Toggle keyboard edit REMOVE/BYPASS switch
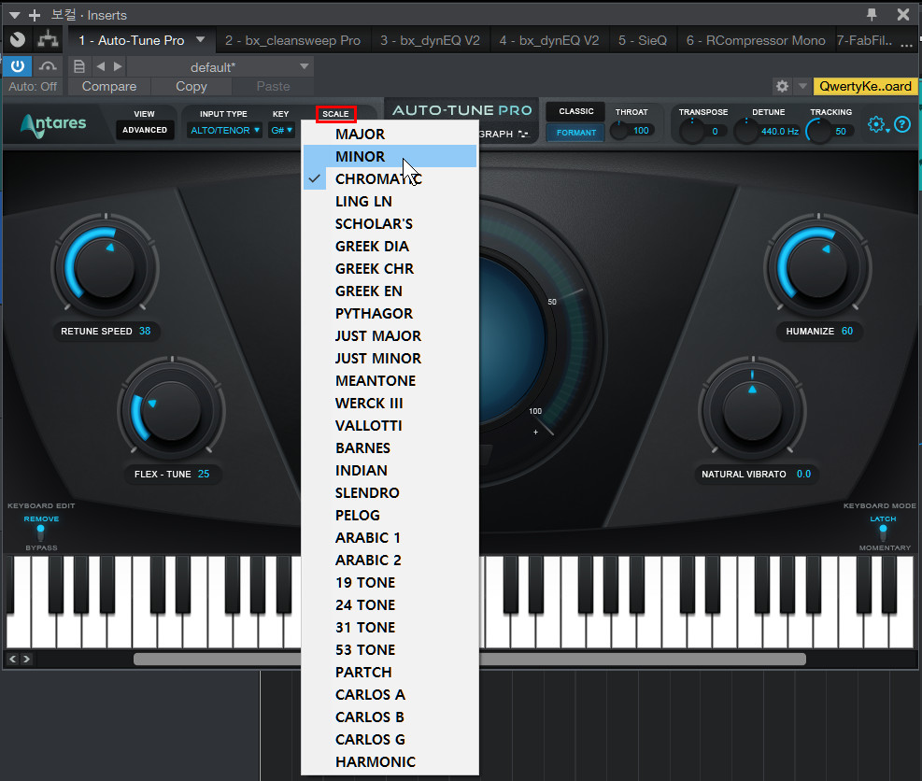922x781 pixels. 40,532
